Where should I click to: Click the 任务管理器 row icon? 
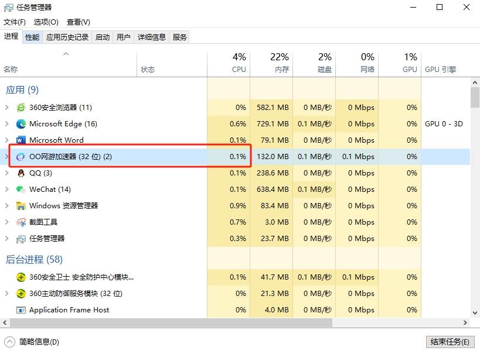click(x=21, y=239)
